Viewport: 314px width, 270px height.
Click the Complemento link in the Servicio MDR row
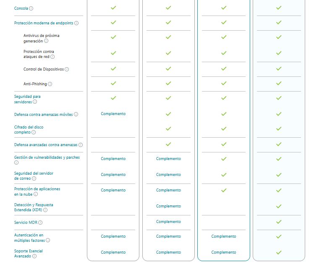pyautogui.click(x=168, y=222)
